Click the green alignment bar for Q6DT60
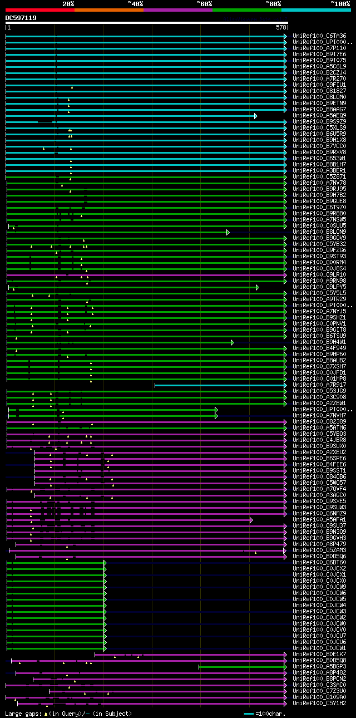 pos(56,563)
